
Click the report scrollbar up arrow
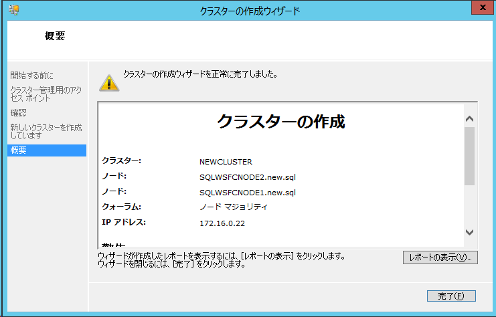[x=469, y=118]
